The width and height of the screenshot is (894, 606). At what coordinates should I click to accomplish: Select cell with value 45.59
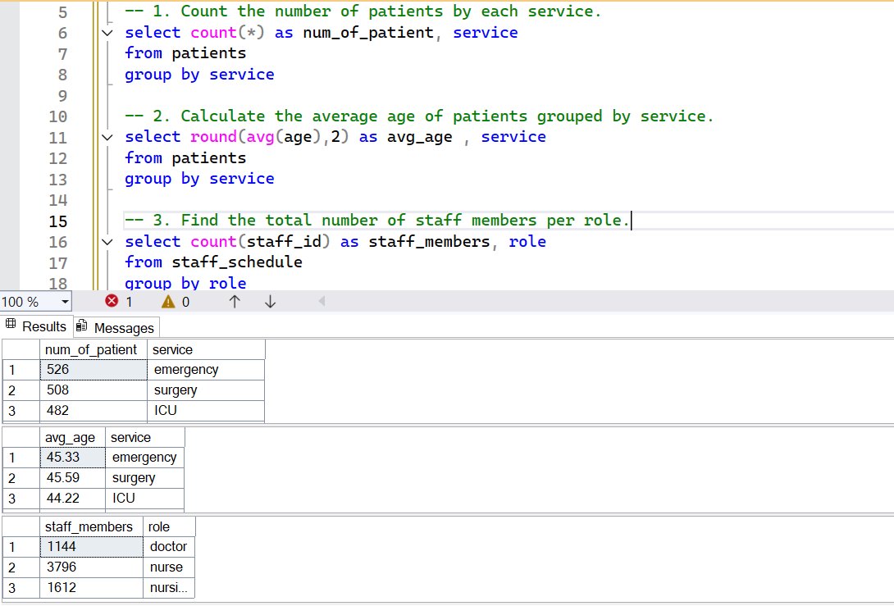point(72,478)
